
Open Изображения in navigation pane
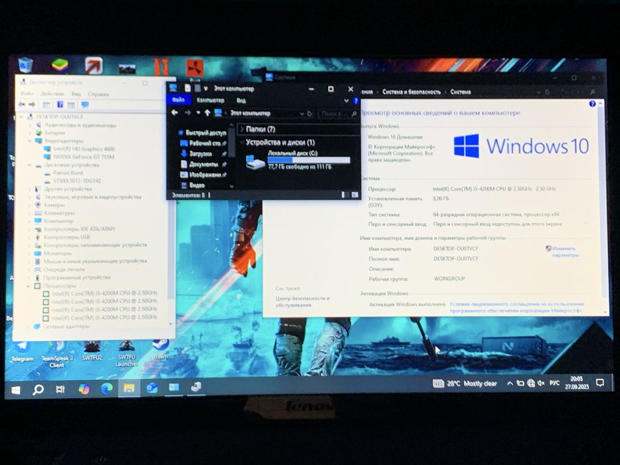(205, 174)
